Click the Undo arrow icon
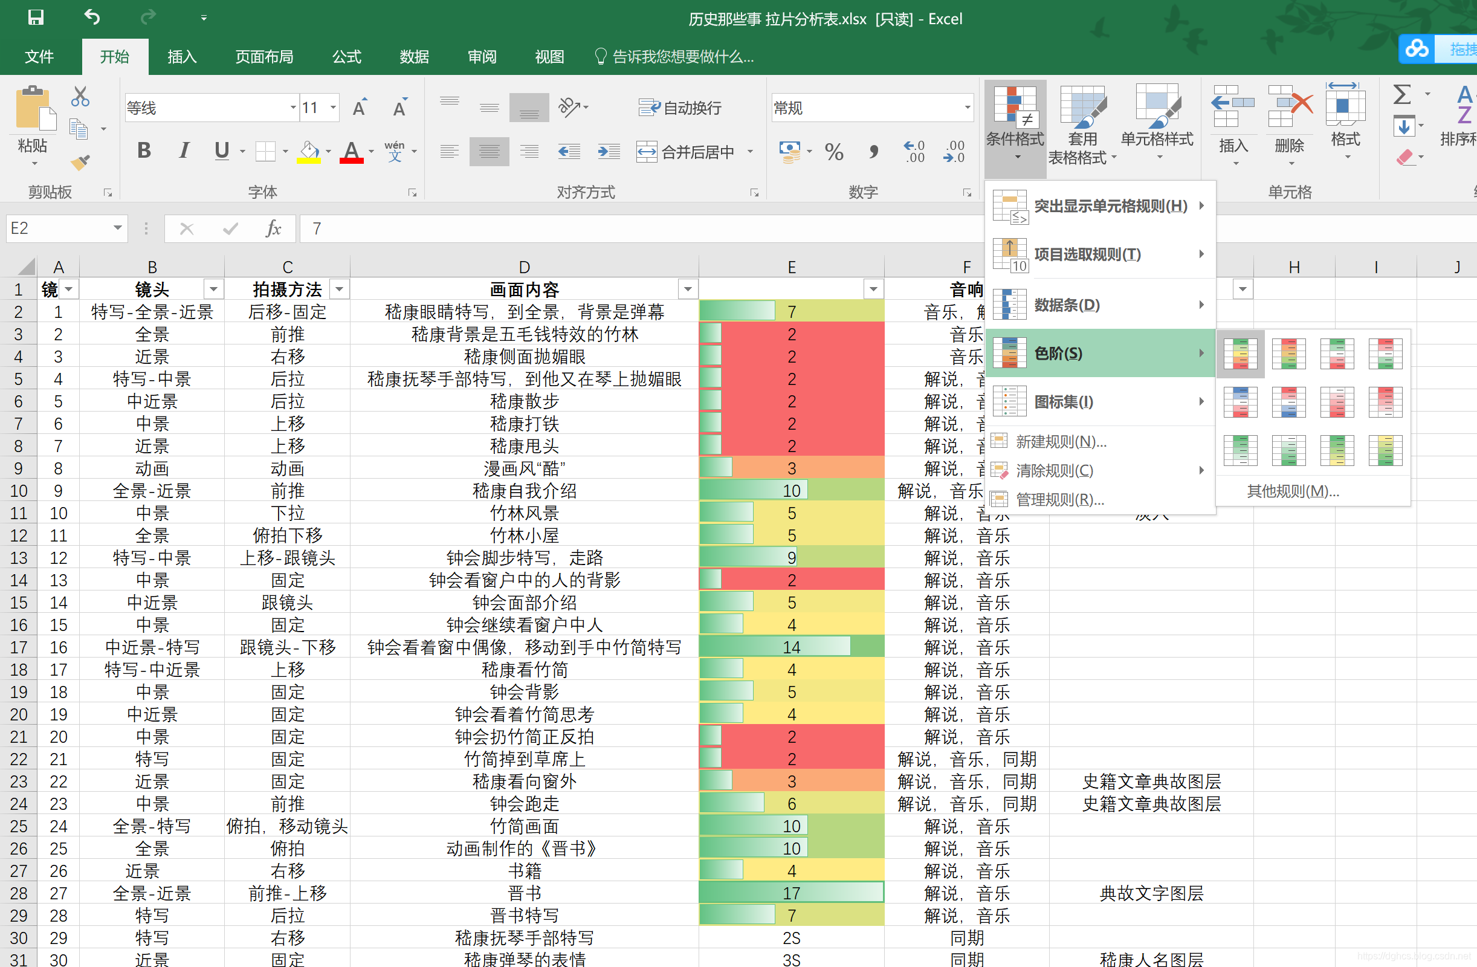Viewport: 1477px width, 967px height. 92,18
